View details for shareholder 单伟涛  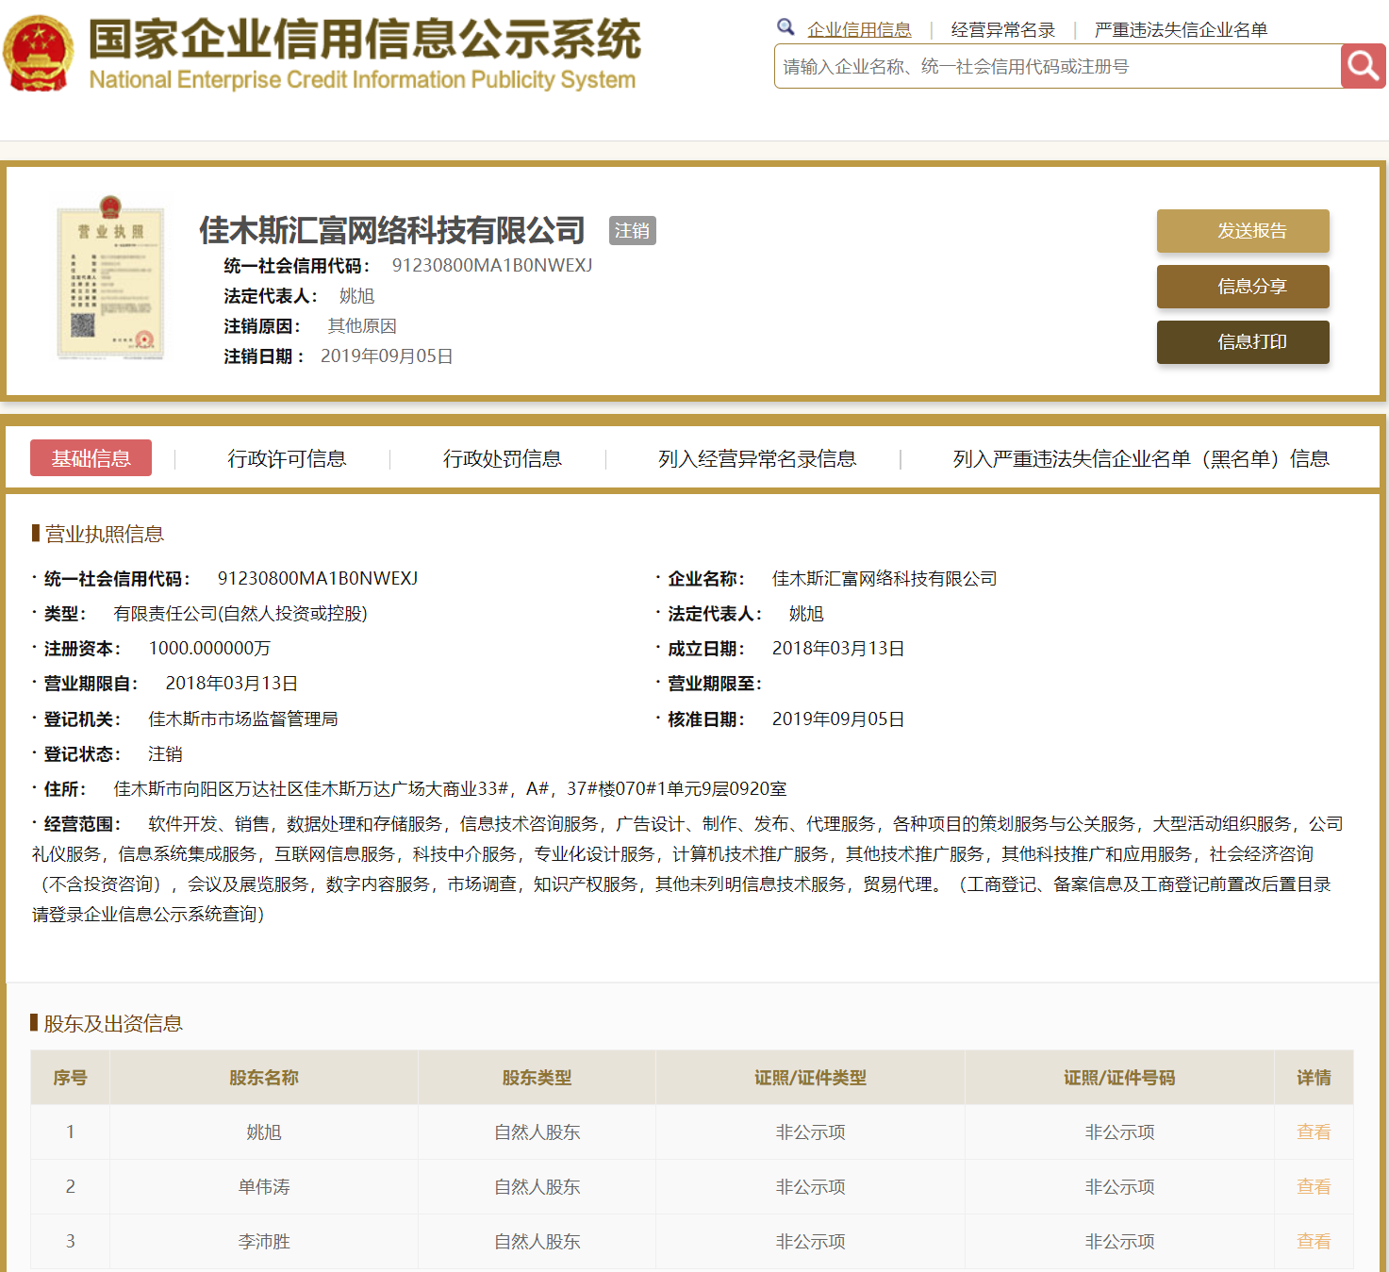click(x=1313, y=1186)
